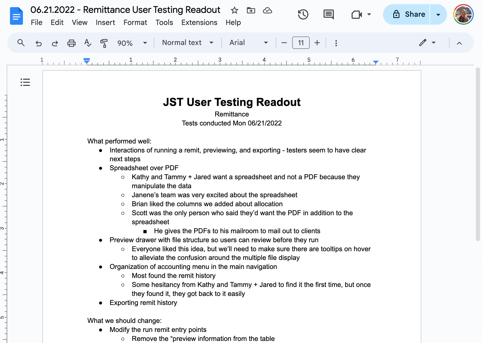The image size is (482, 343).
Task: Click the font size field
Action: click(x=301, y=43)
